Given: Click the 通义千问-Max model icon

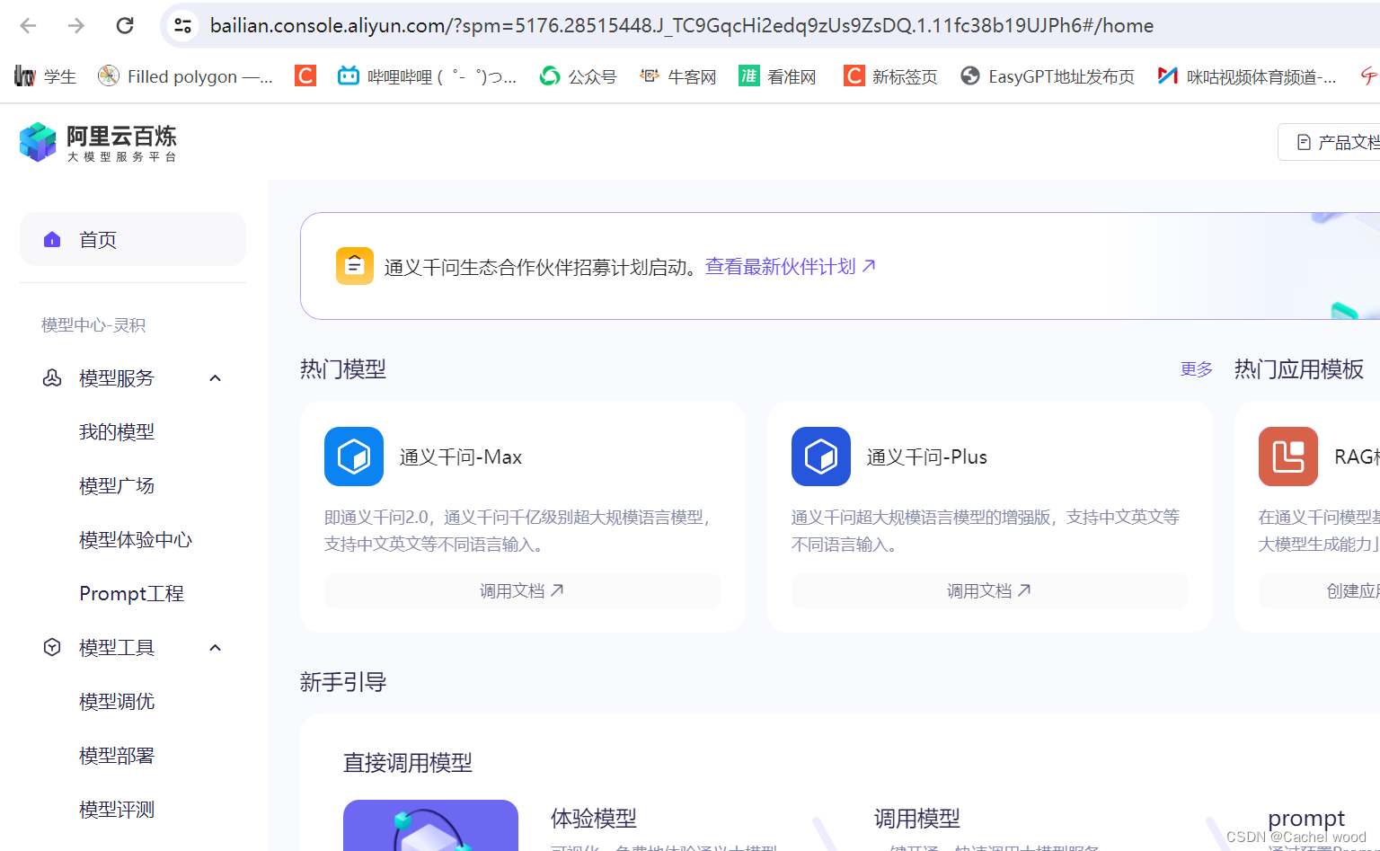Looking at the screenshot, I should coord(354,457).
